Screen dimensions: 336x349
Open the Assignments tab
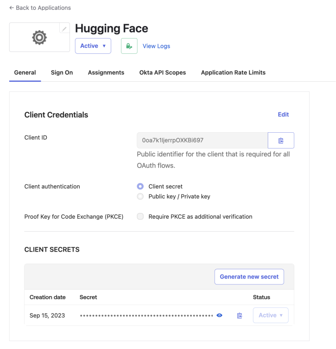tap(106, 72)
